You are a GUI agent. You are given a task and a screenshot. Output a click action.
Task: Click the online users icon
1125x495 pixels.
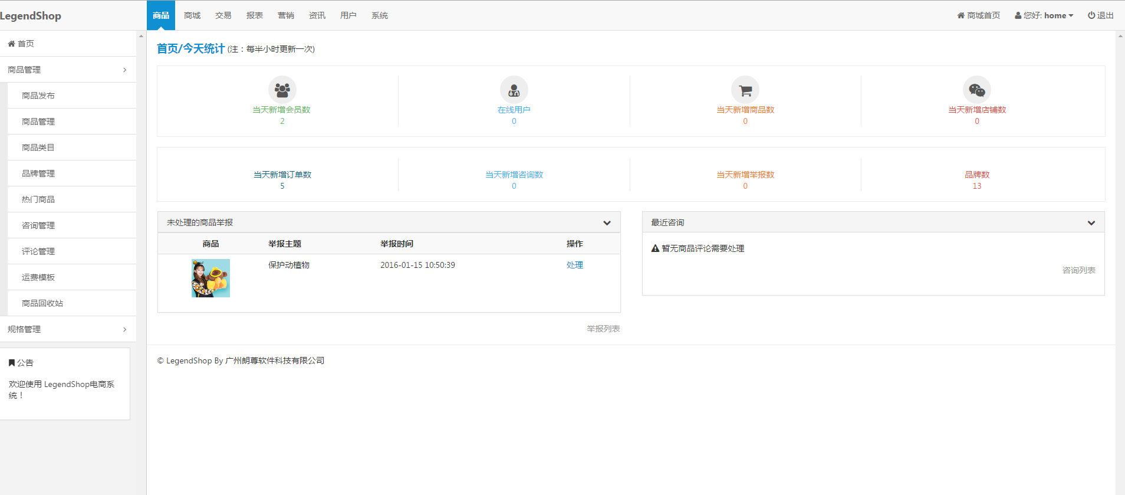[x=514, y=90]
